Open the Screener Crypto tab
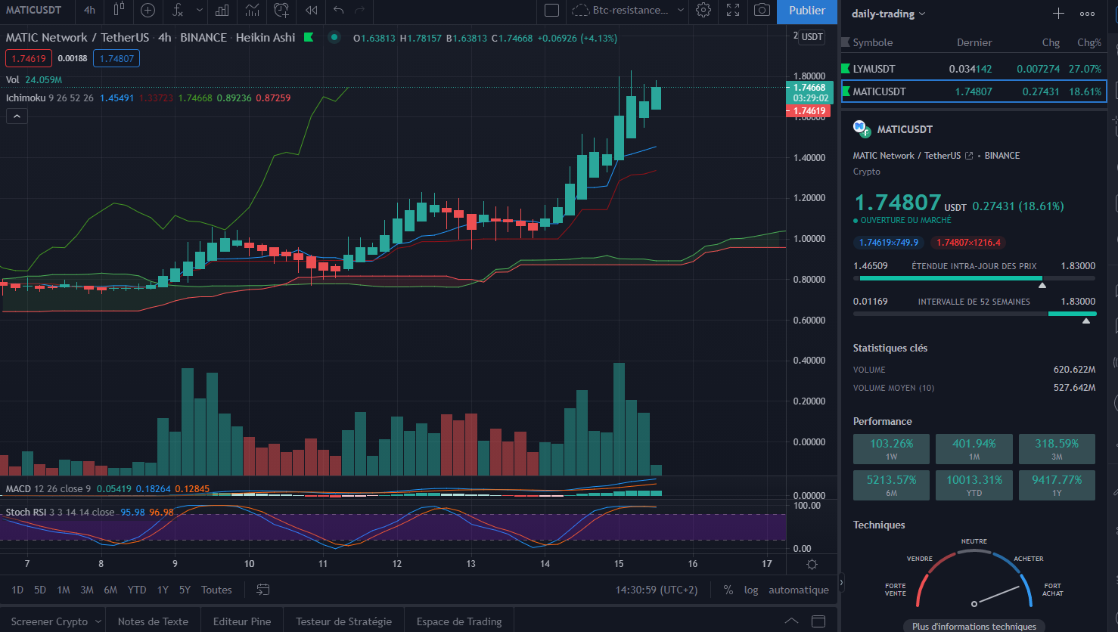 point(49,621)
